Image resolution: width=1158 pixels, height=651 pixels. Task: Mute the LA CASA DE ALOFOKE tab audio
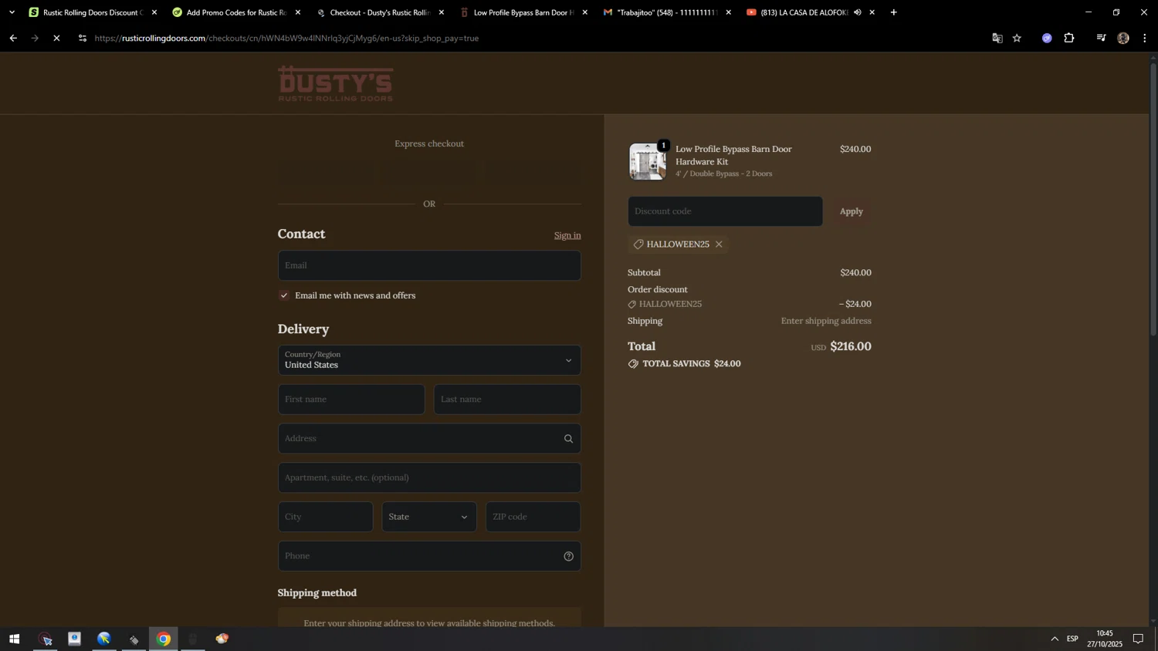pos(858,12)
